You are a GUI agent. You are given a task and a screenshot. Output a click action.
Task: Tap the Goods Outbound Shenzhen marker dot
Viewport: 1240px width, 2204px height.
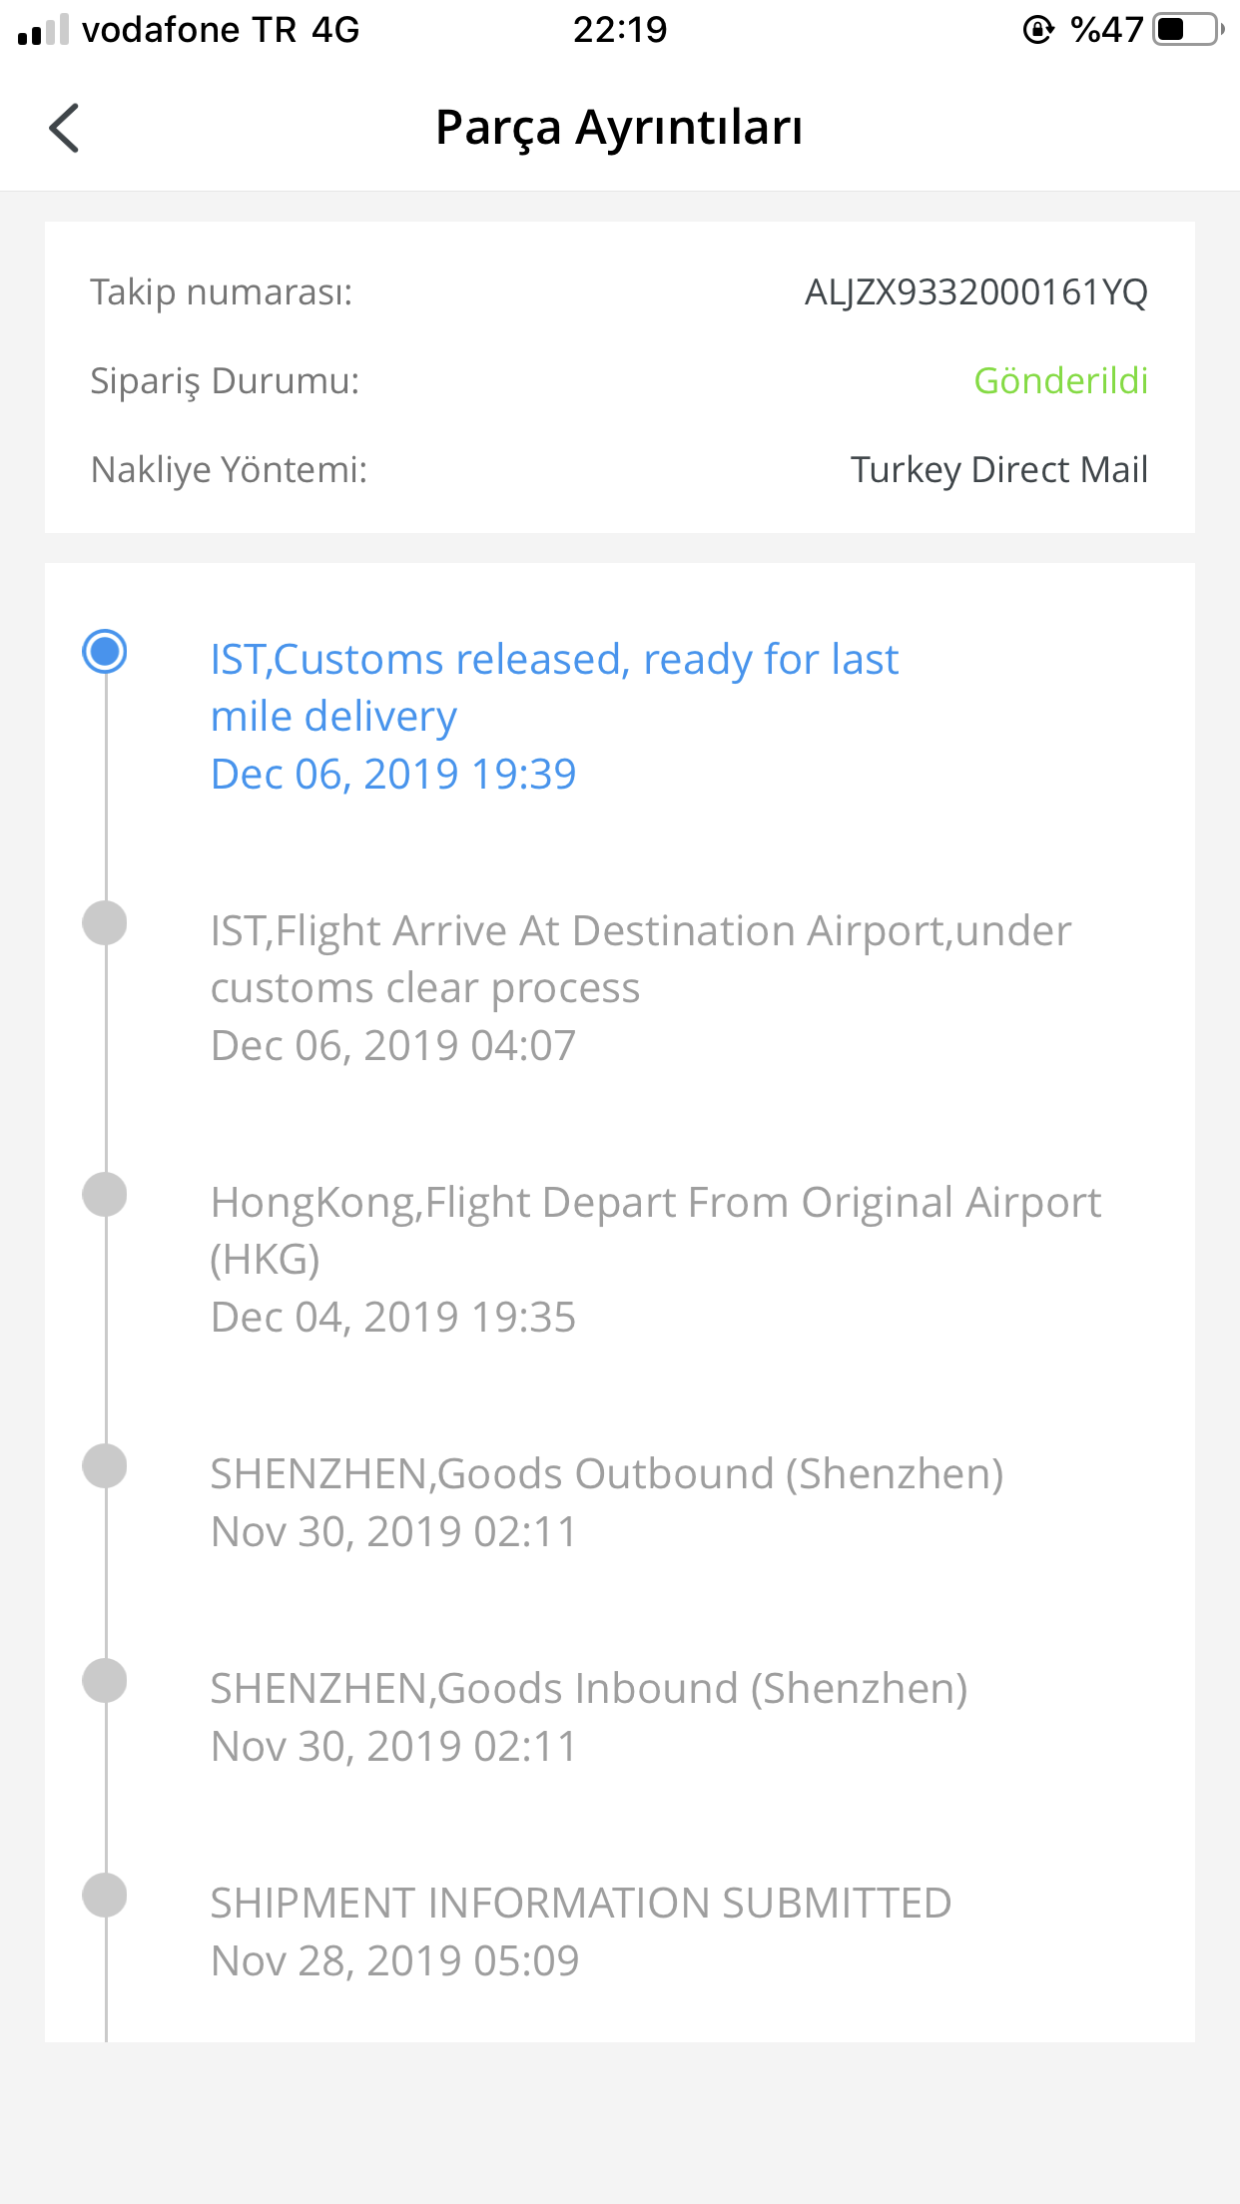pos(105,1466)
